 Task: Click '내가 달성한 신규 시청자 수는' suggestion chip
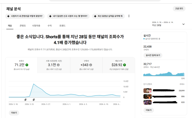68,16
